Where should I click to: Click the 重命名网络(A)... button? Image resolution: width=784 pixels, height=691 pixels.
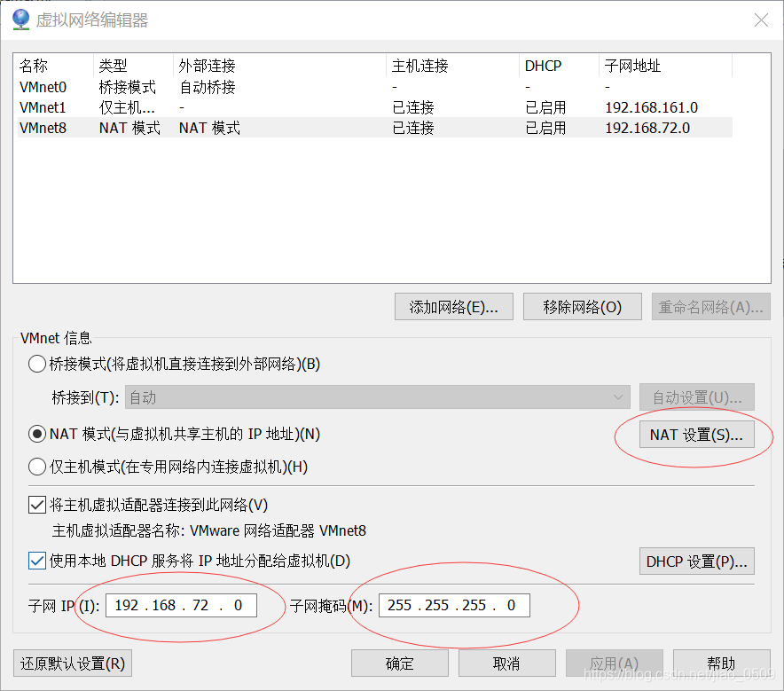pos(710,307)
